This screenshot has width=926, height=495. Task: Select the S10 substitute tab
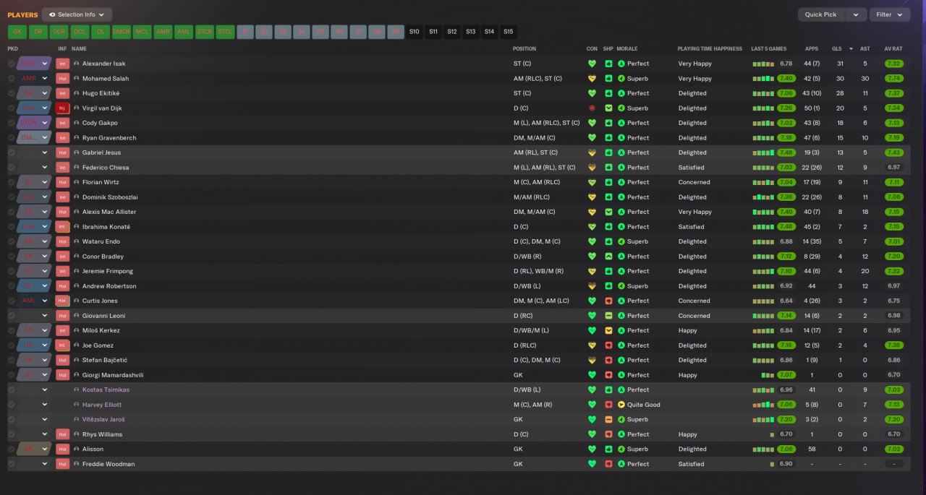click(414, 32)
